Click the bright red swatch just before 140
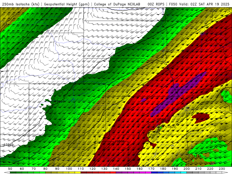The width and height of the screenshot is (232, 174). (x=113, y=173)
